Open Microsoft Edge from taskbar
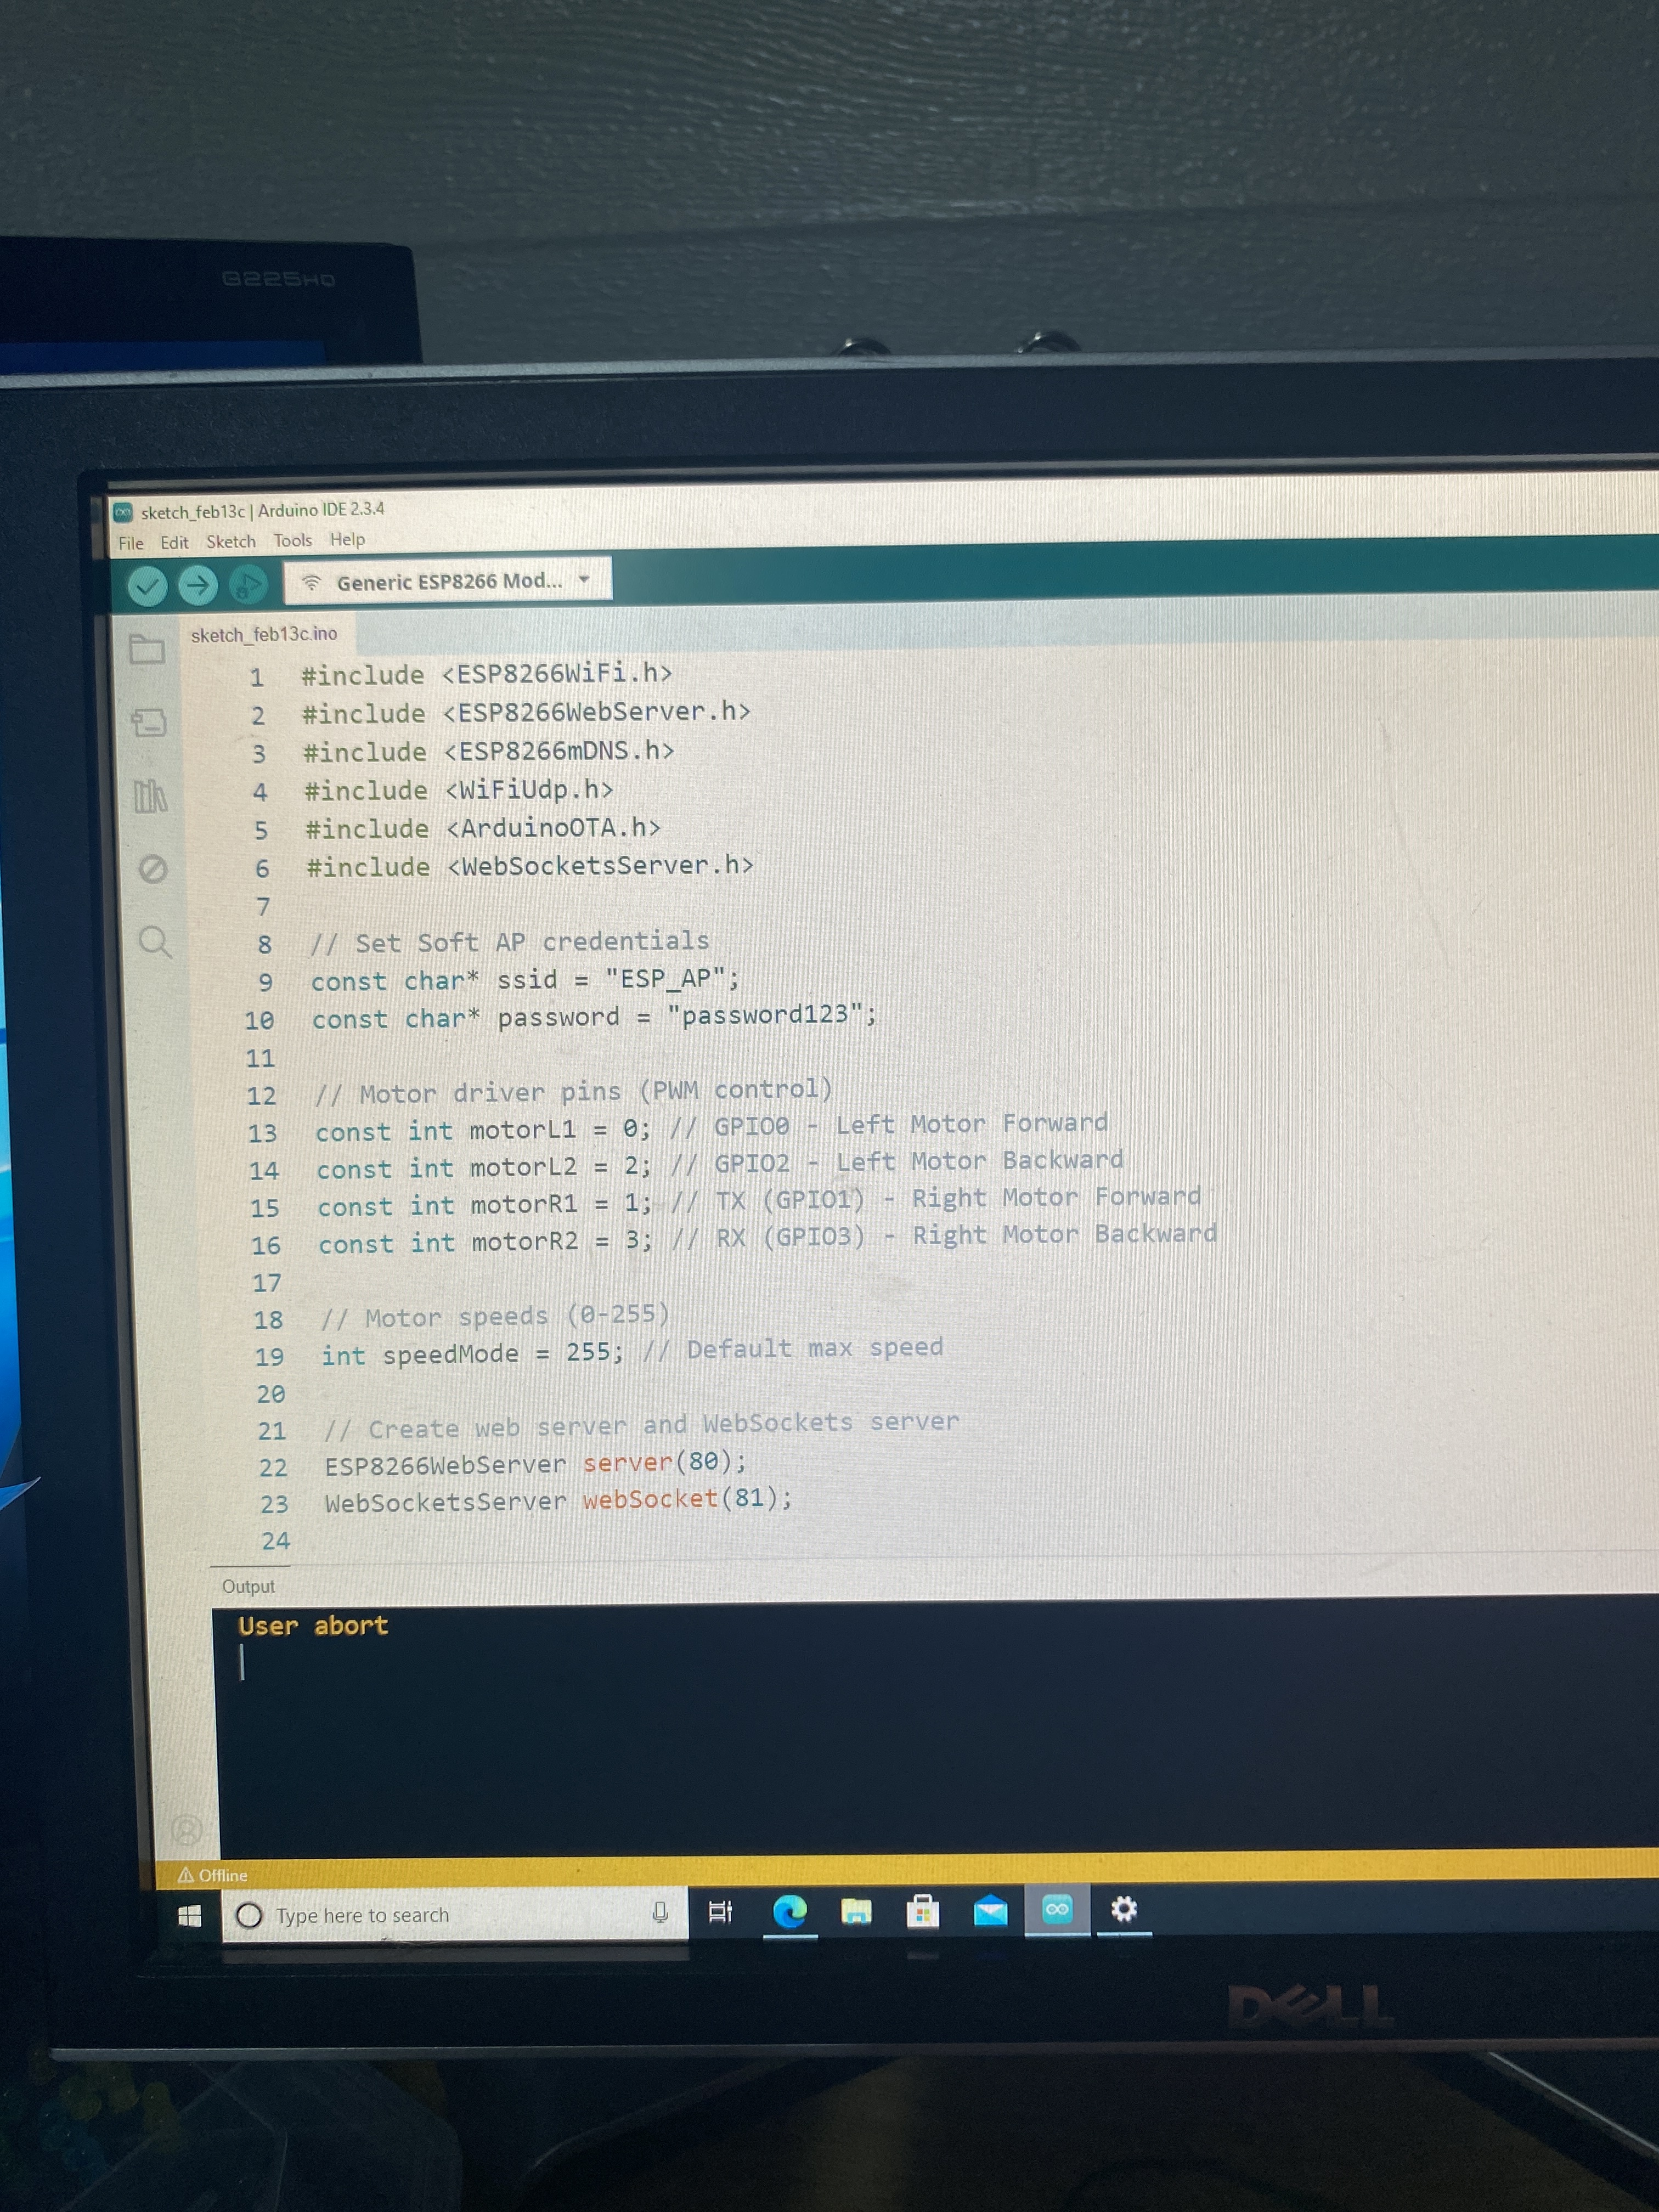Screen dimensions: 1659x2212 coord(790,1912)
